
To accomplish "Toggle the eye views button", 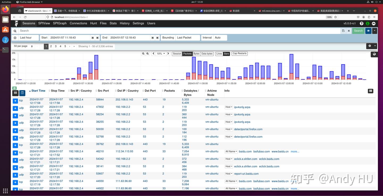I will click(x=368, y=31).
